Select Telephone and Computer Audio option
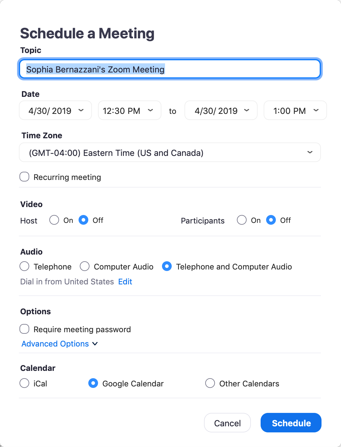 pyautogui.click(x=167, y=266)
